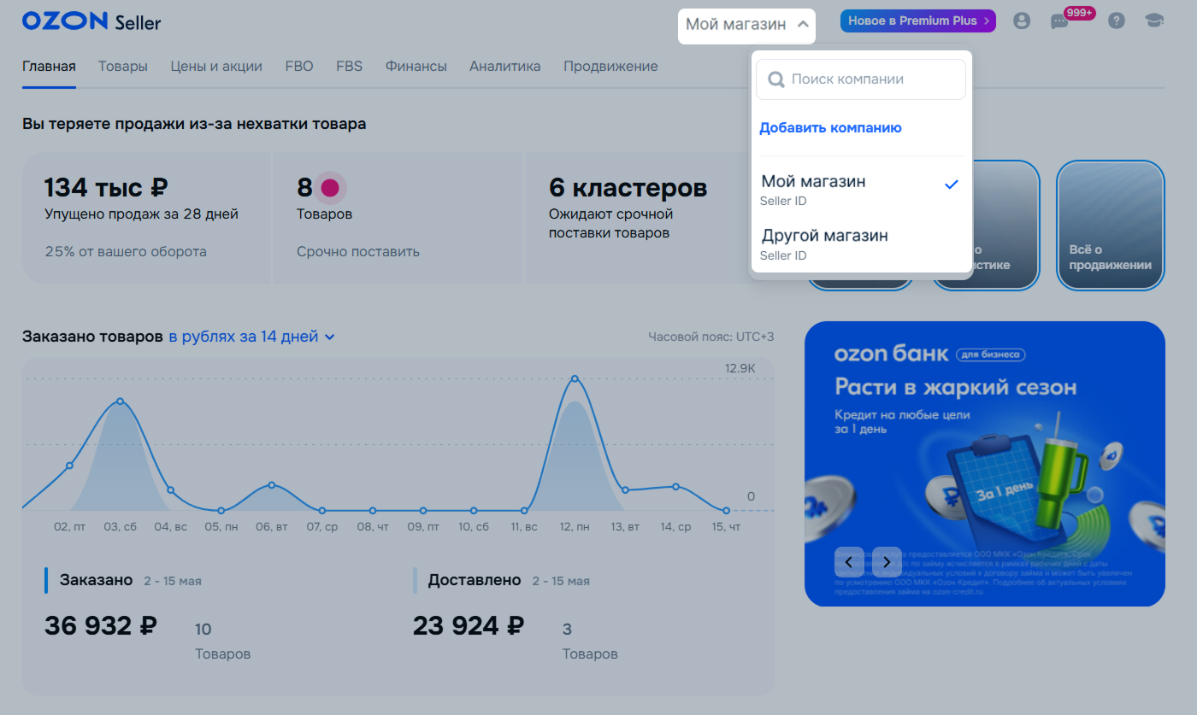Click the 23 924 ₽ delivered amount
Screen dimensions: 1197x715
[x=469, y=626]
